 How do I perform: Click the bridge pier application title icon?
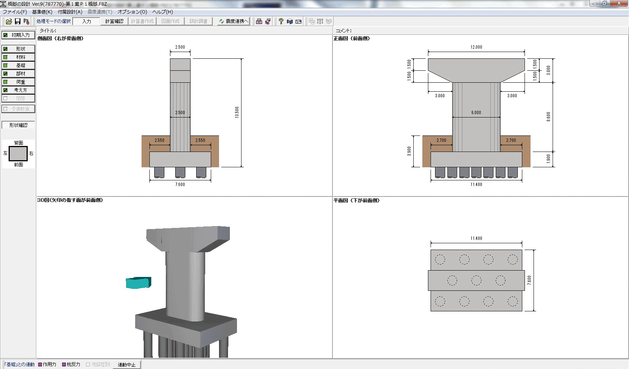(3, 4)
